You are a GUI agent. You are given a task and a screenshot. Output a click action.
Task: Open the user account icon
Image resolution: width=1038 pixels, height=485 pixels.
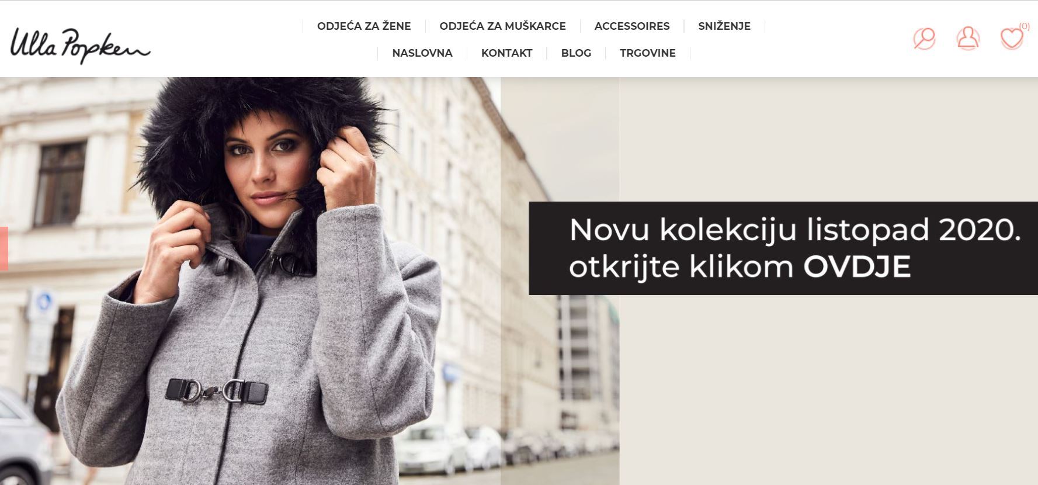(968, 39)
